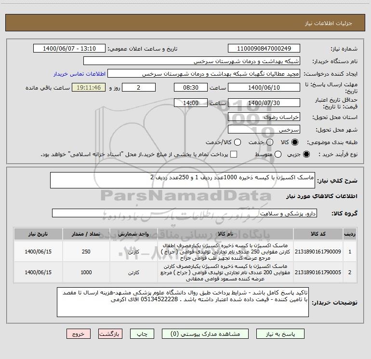Click row 1 unit کارتن cell
Viewport: 371px width, 359px height.
(x=133, y=252)
